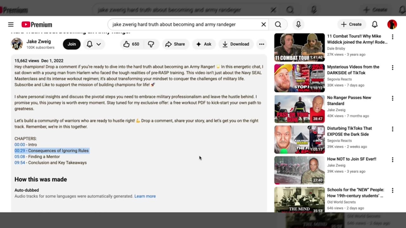The width and height of the screenshot is (406, 228).
Task: Click the CHAPTERS: label in description
Action: coord(25,139)
